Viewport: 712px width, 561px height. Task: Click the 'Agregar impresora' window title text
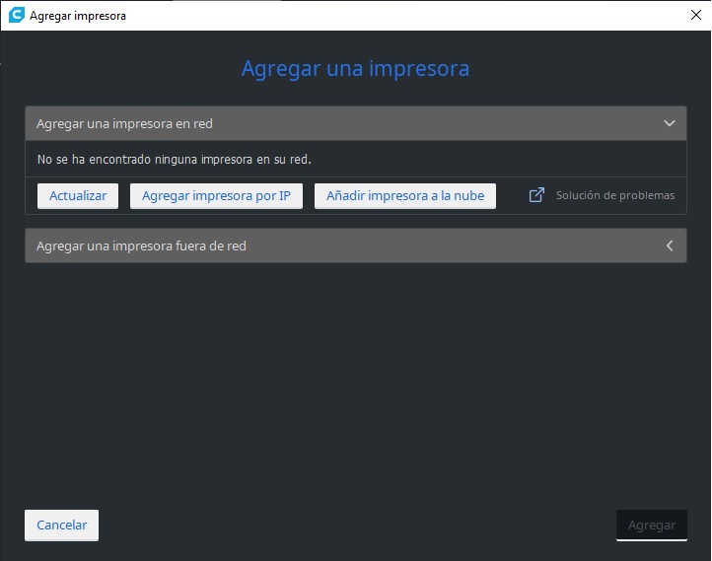point(78,16)
